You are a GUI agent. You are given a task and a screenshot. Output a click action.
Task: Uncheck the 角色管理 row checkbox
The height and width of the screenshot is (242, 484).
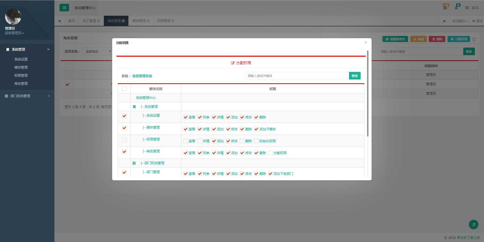(124, 152)
